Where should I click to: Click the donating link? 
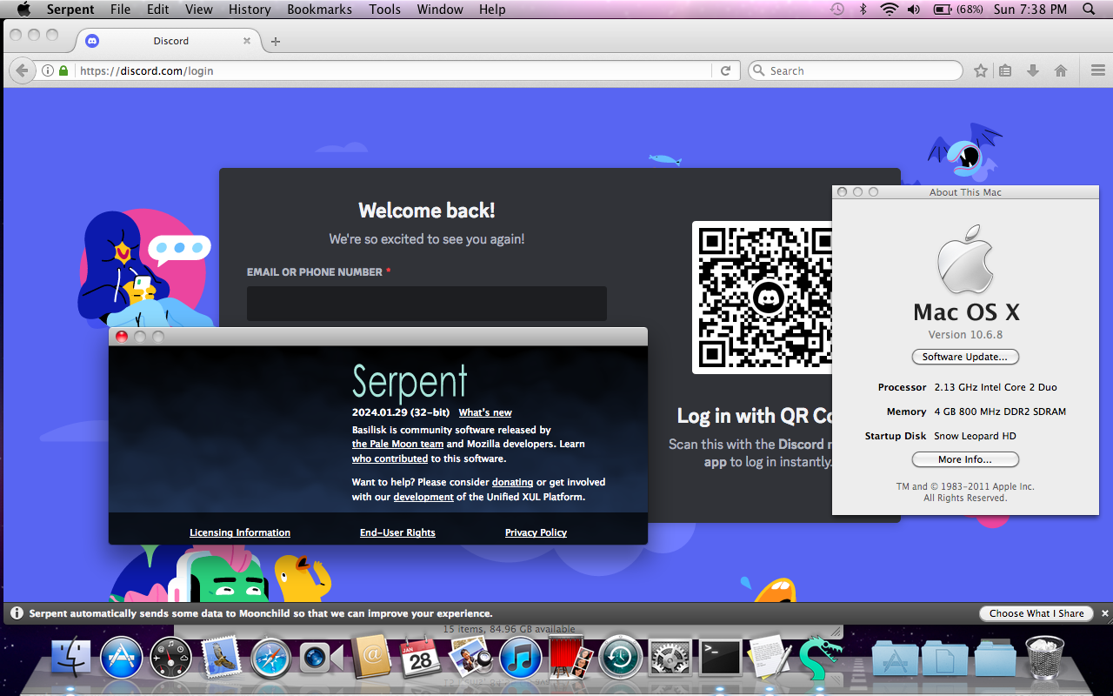[x=512, y=482]
